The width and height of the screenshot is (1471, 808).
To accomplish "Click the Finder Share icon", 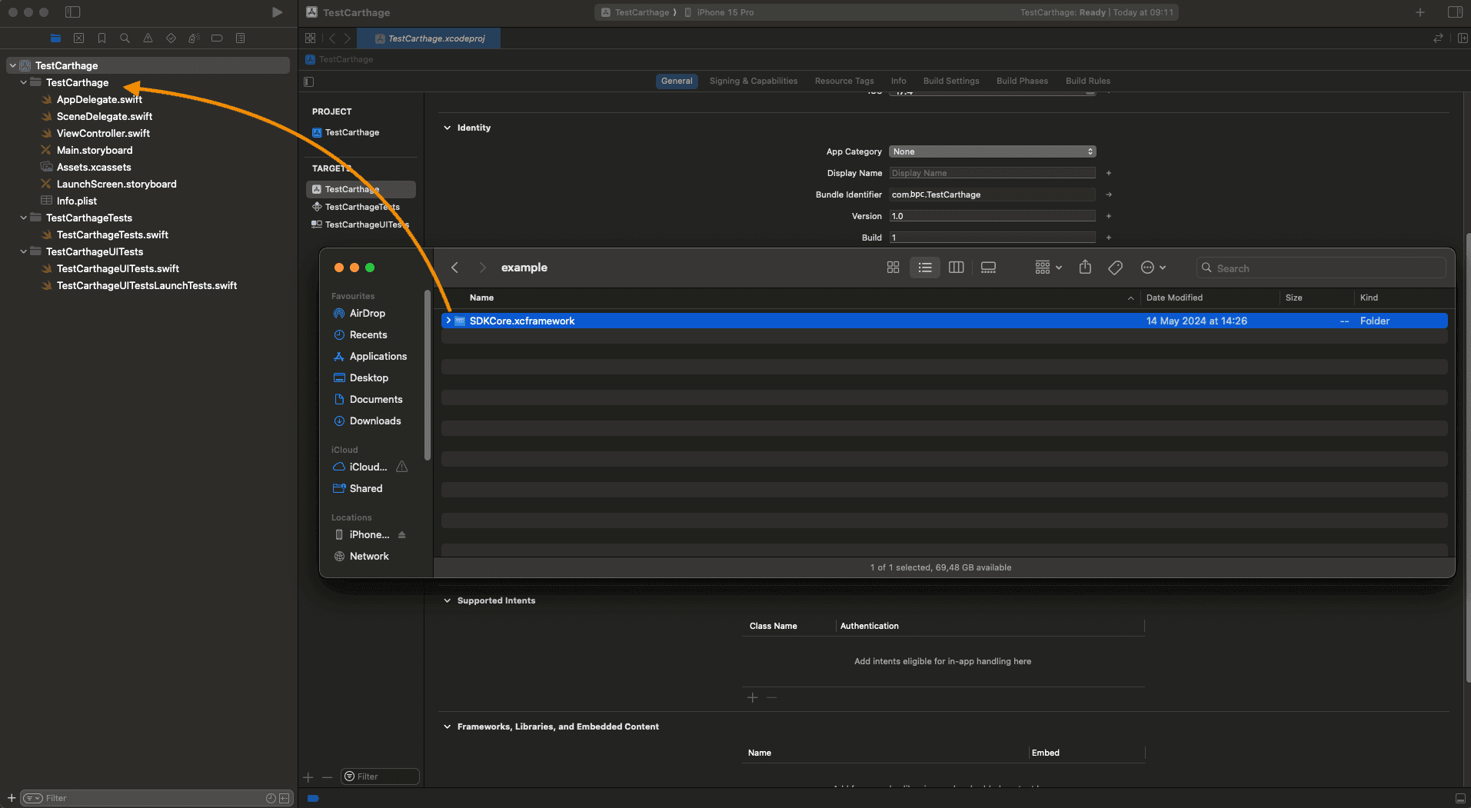I will [x=1084, y=268].
